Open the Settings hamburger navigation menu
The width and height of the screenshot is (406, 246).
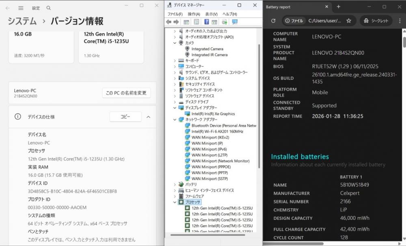click(21, 8)
